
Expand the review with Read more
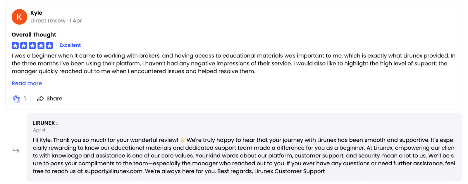point(27,84)
